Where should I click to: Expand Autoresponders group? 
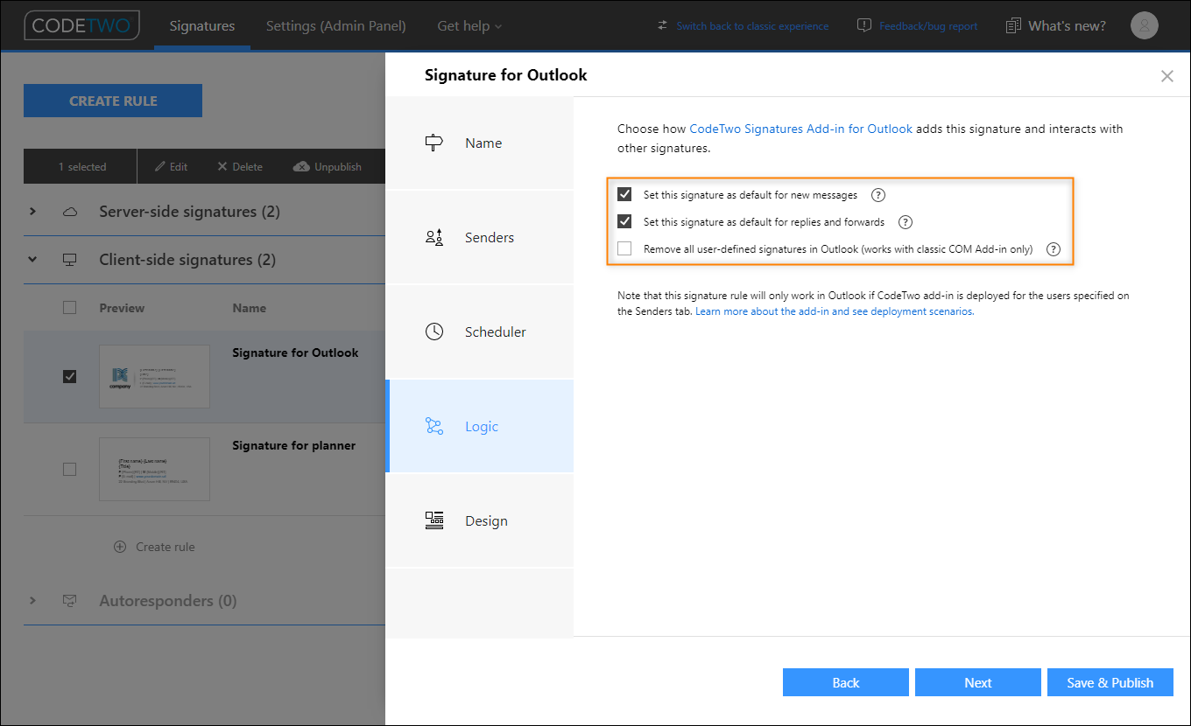click(32, 601)
